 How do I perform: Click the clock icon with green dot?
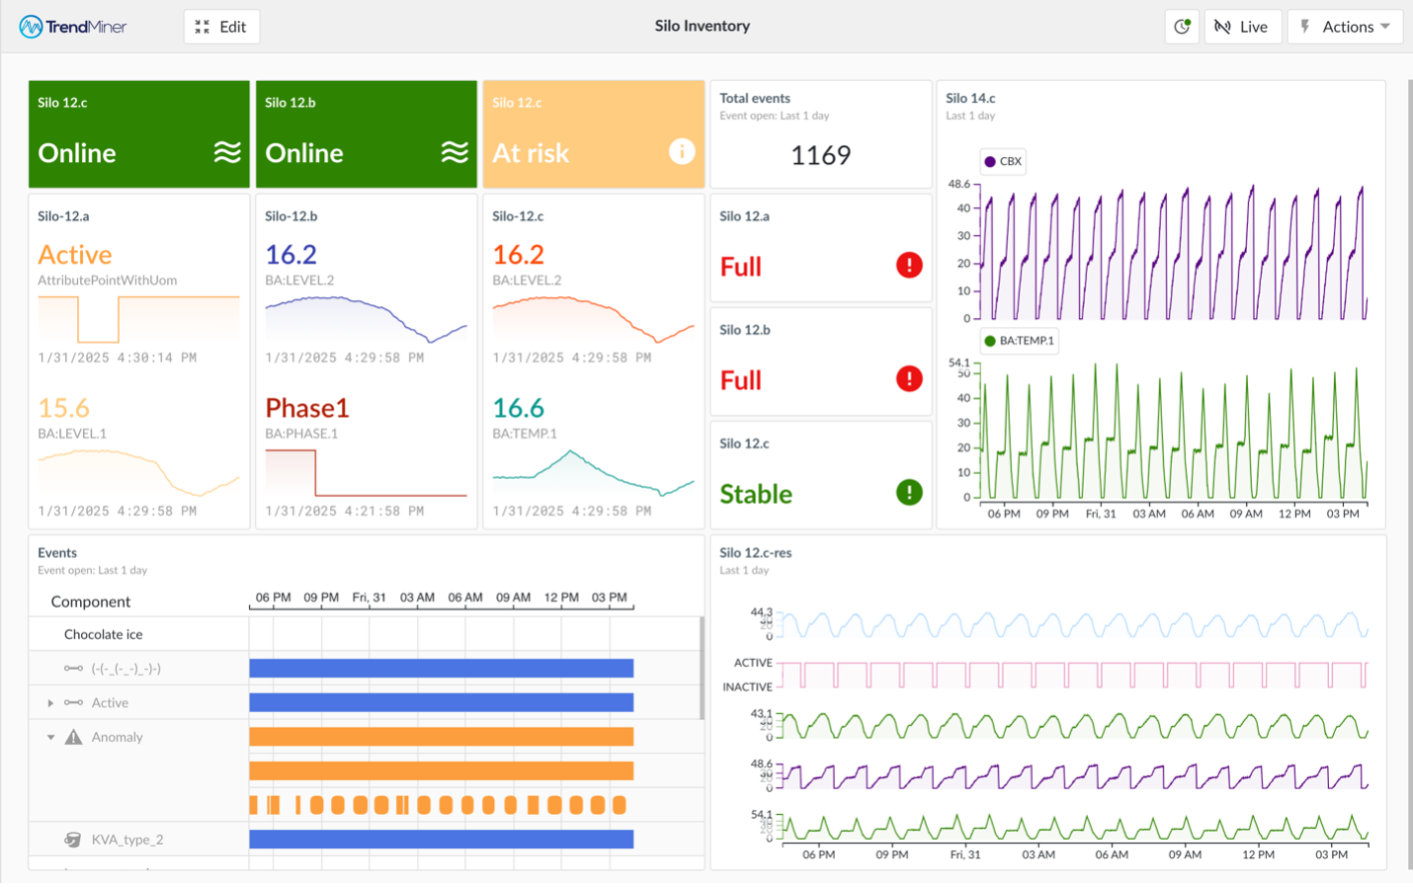point(1182,27)
